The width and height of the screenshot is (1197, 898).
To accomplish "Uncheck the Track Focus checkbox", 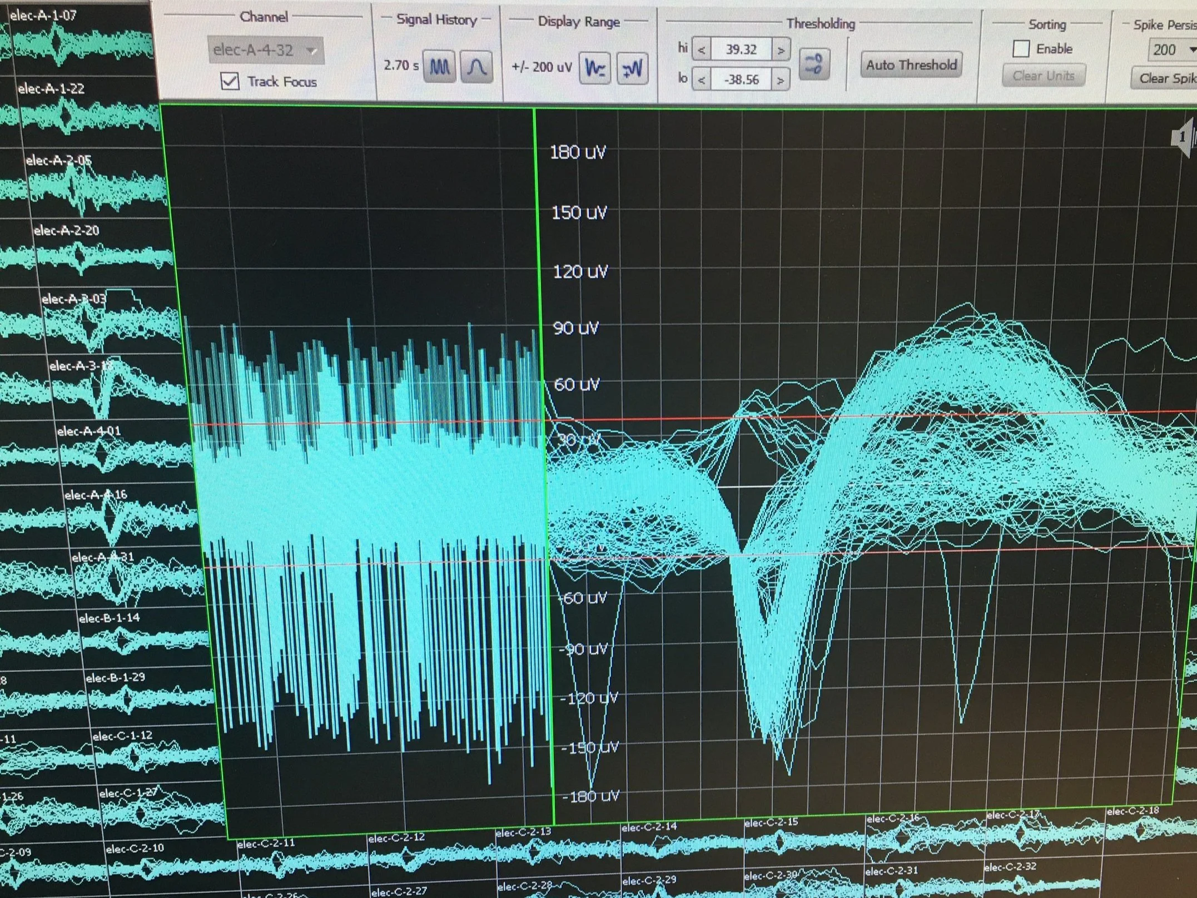I will click(230, 81).
